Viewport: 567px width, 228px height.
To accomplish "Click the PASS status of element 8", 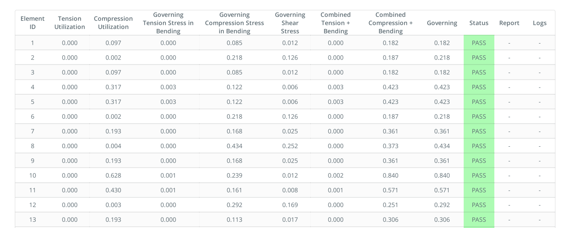I will tap(479, 146).
